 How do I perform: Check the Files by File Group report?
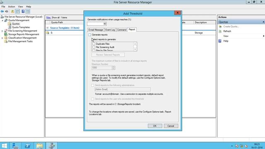tap(94, 50)
